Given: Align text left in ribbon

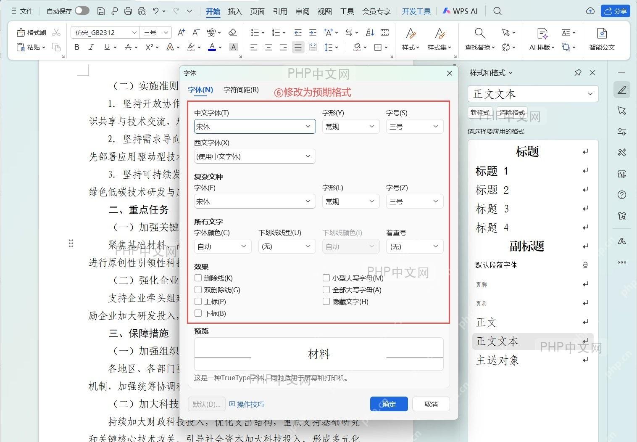Looking at the screenshot, I should [x=254, y=47].
